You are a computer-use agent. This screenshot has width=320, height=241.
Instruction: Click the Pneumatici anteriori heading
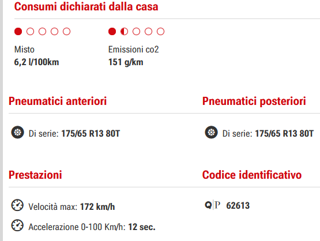(x=58, y=101)
